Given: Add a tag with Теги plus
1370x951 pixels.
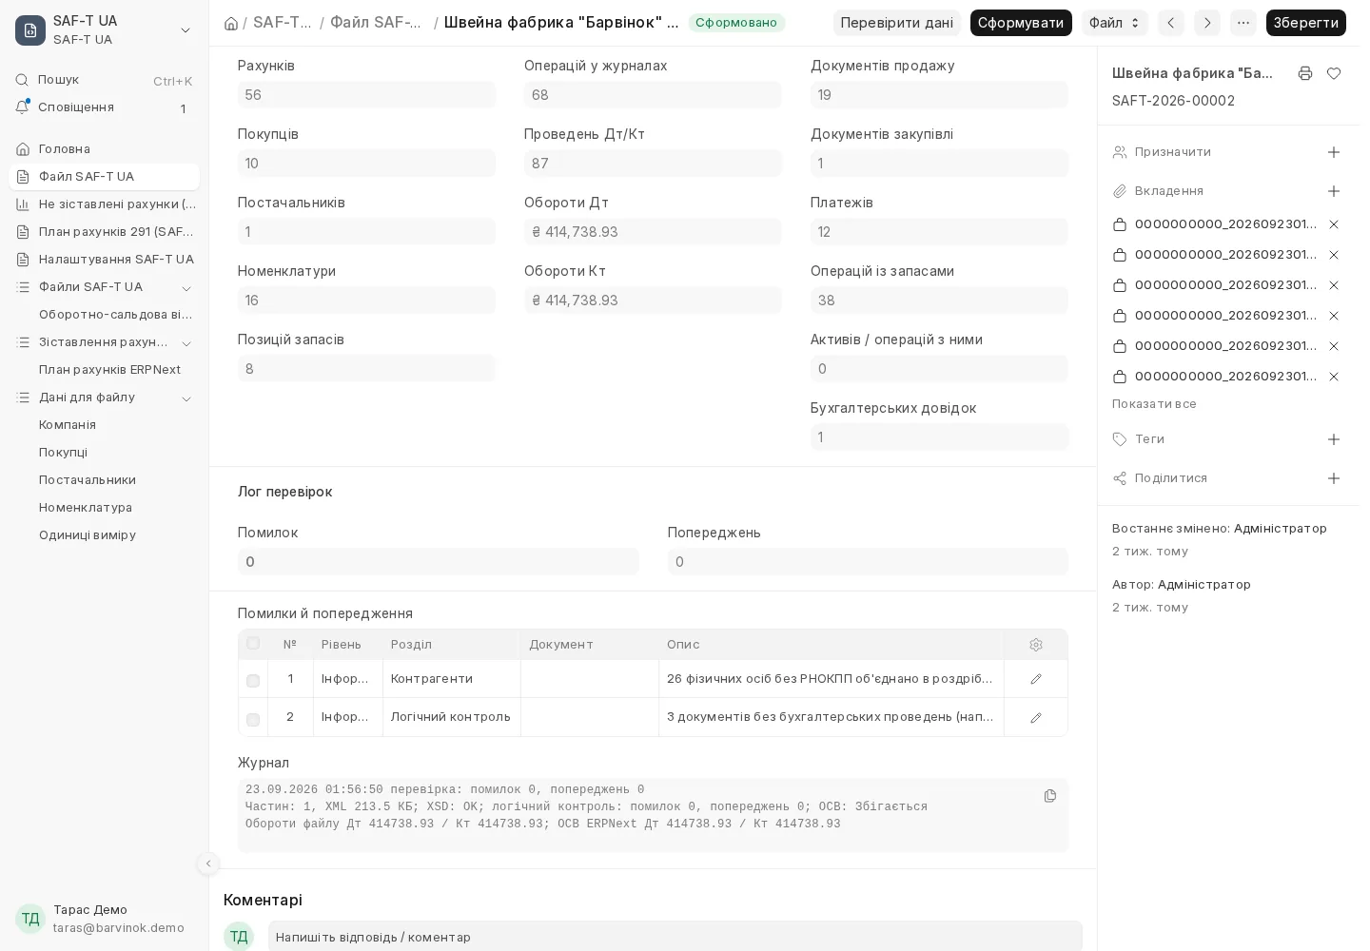Looking at the screenshot, I should coord(1334,439).
